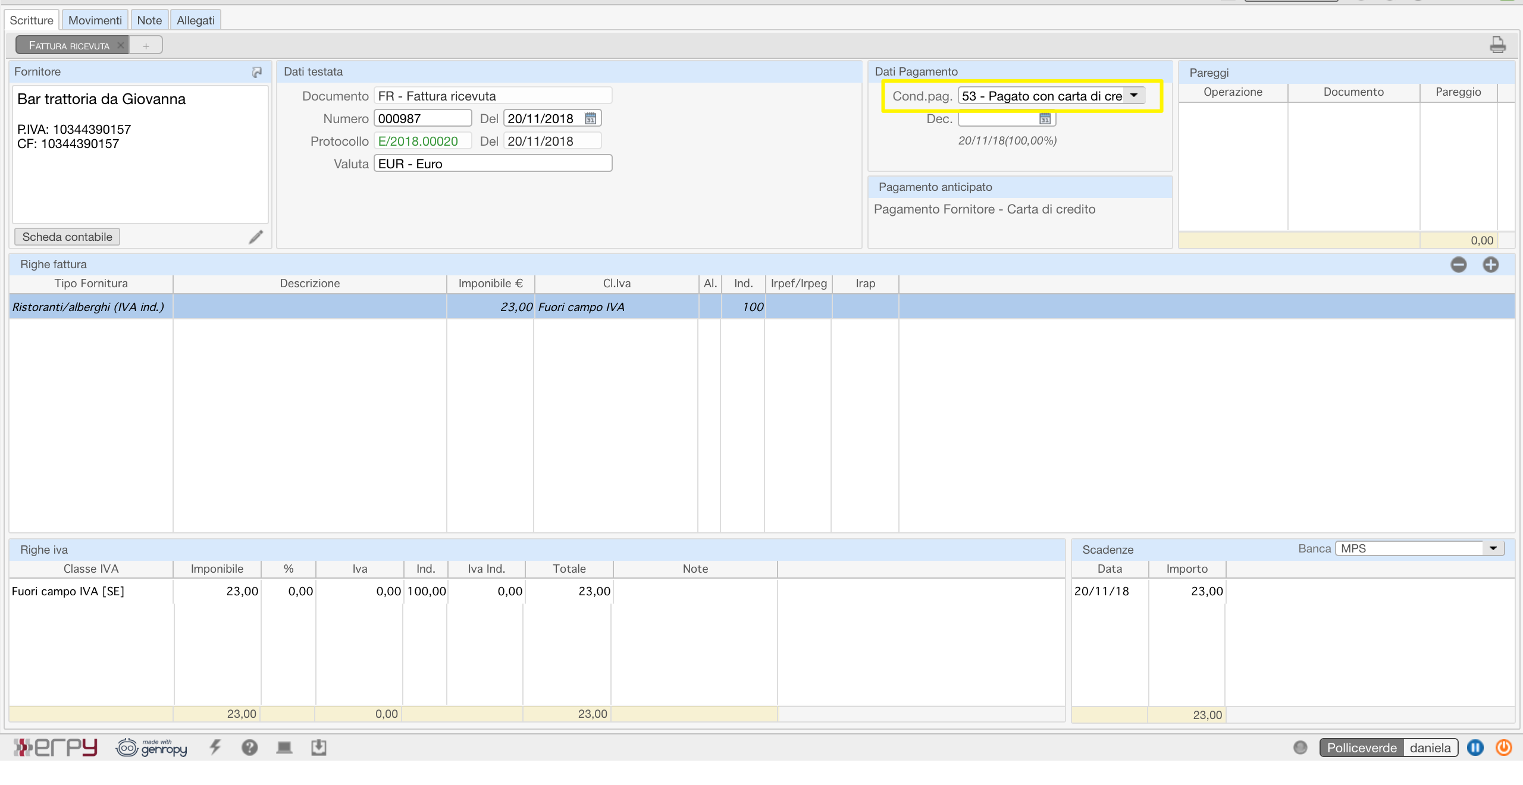The image size is (1523, 785).
Task: Click the Fuori campo IVA row cell
Action: coord(616,307)
